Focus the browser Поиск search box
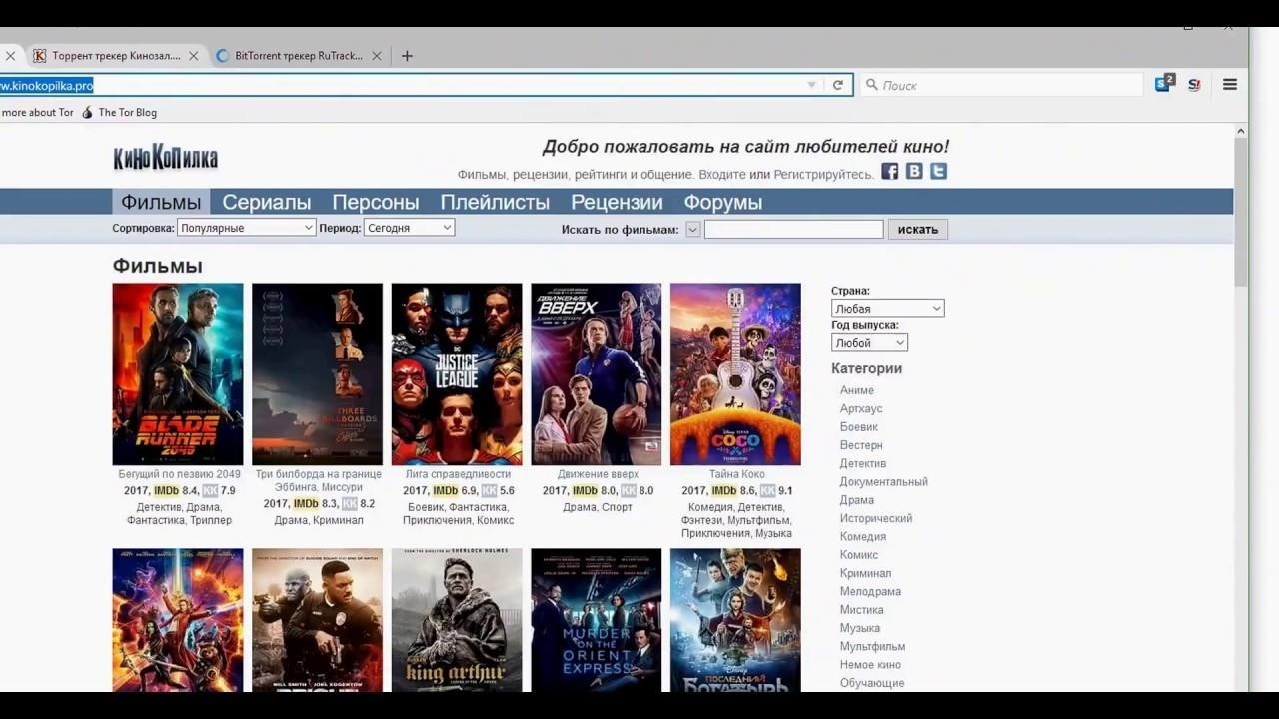The image size is (1279, 719). (x=1001, y=85)
